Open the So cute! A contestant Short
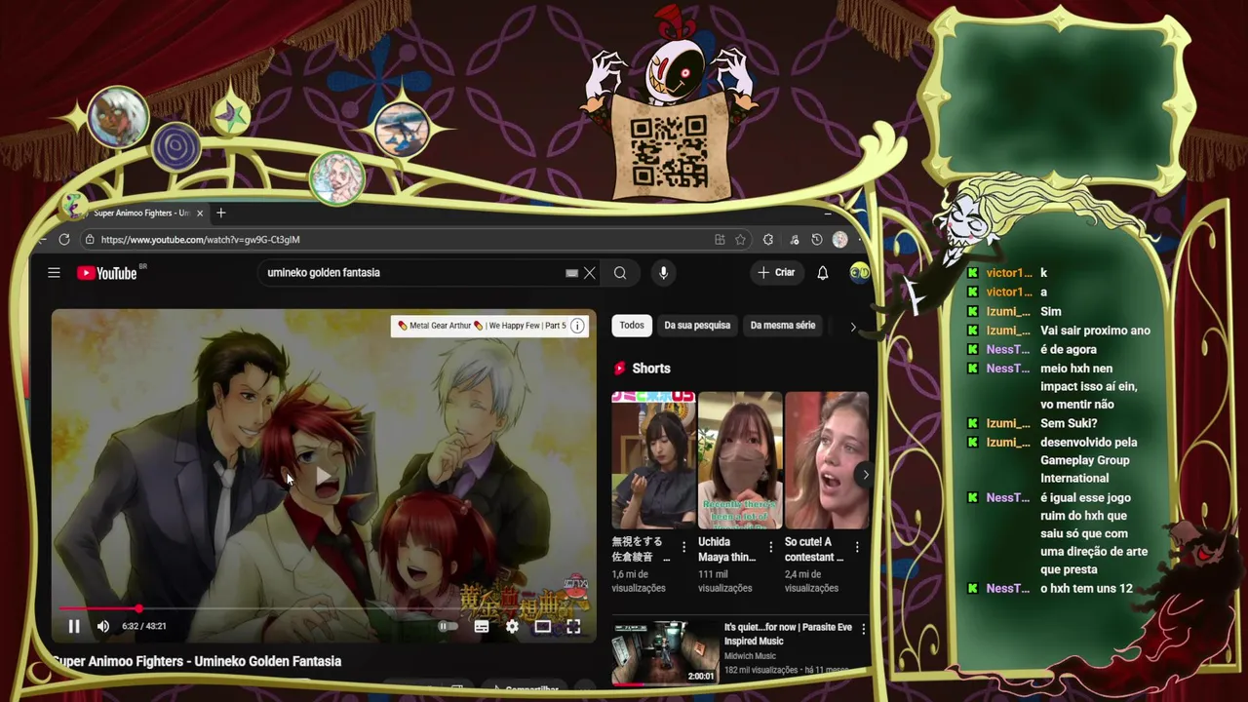Image resolution: width=1248 pixels, height=702 pixels. point(827,460)
